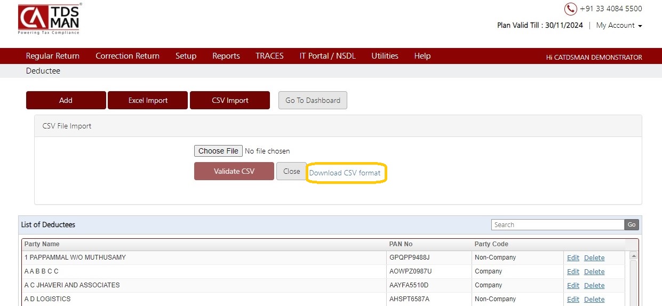662x306 pixels.
Task: Edit the A A B B C C deductee
Action: point(573,271)
